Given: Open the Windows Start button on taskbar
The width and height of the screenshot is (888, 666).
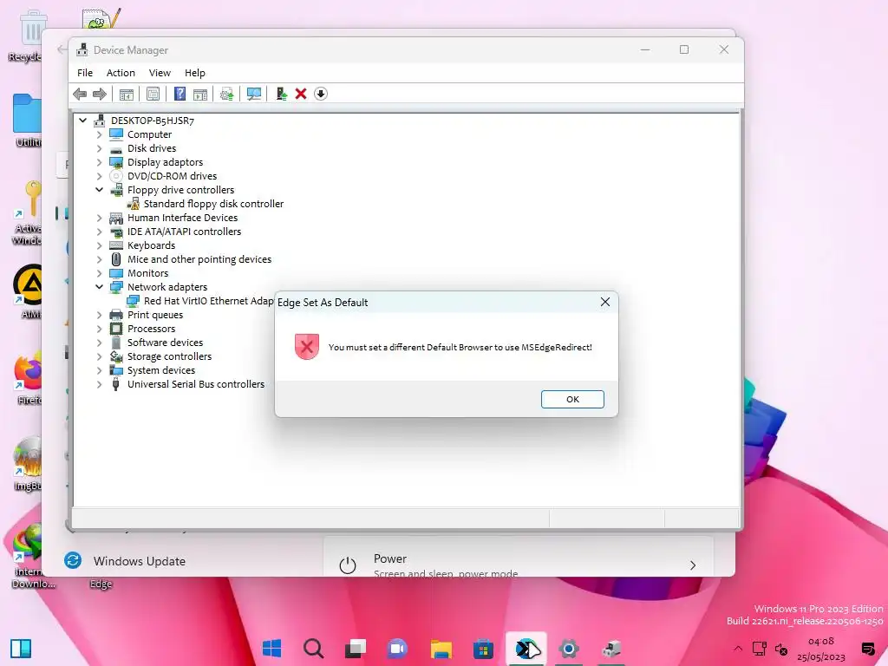Looking at the screenshot, I should (x=271, y=649).
